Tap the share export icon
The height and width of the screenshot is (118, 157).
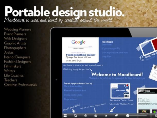(106, 116)
